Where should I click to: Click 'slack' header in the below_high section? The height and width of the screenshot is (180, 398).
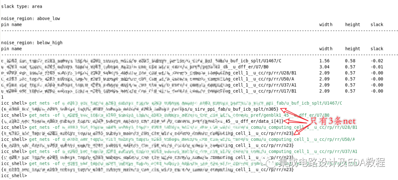click(x=377, y=49)
